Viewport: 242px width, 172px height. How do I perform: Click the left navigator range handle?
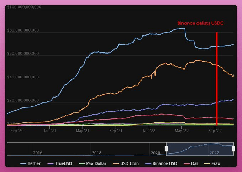coord(166,149)
